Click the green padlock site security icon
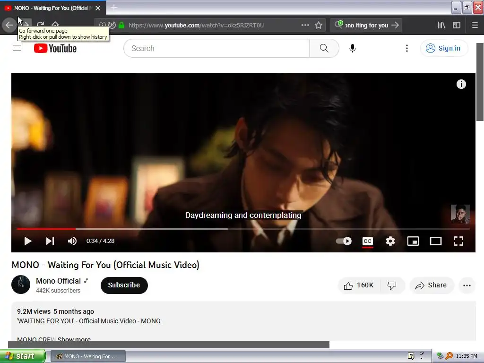This screenshot has width=484, height=363. (121, 26)
